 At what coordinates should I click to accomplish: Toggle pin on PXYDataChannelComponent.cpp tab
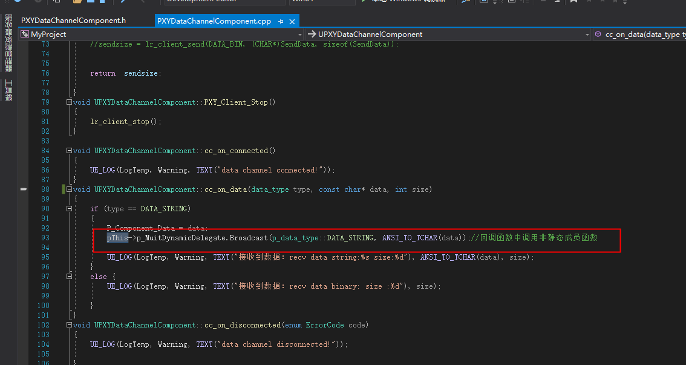click(x=281, y=21)
